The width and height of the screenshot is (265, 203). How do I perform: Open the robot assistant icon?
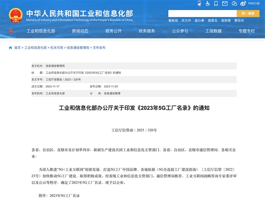coord(199,4)
